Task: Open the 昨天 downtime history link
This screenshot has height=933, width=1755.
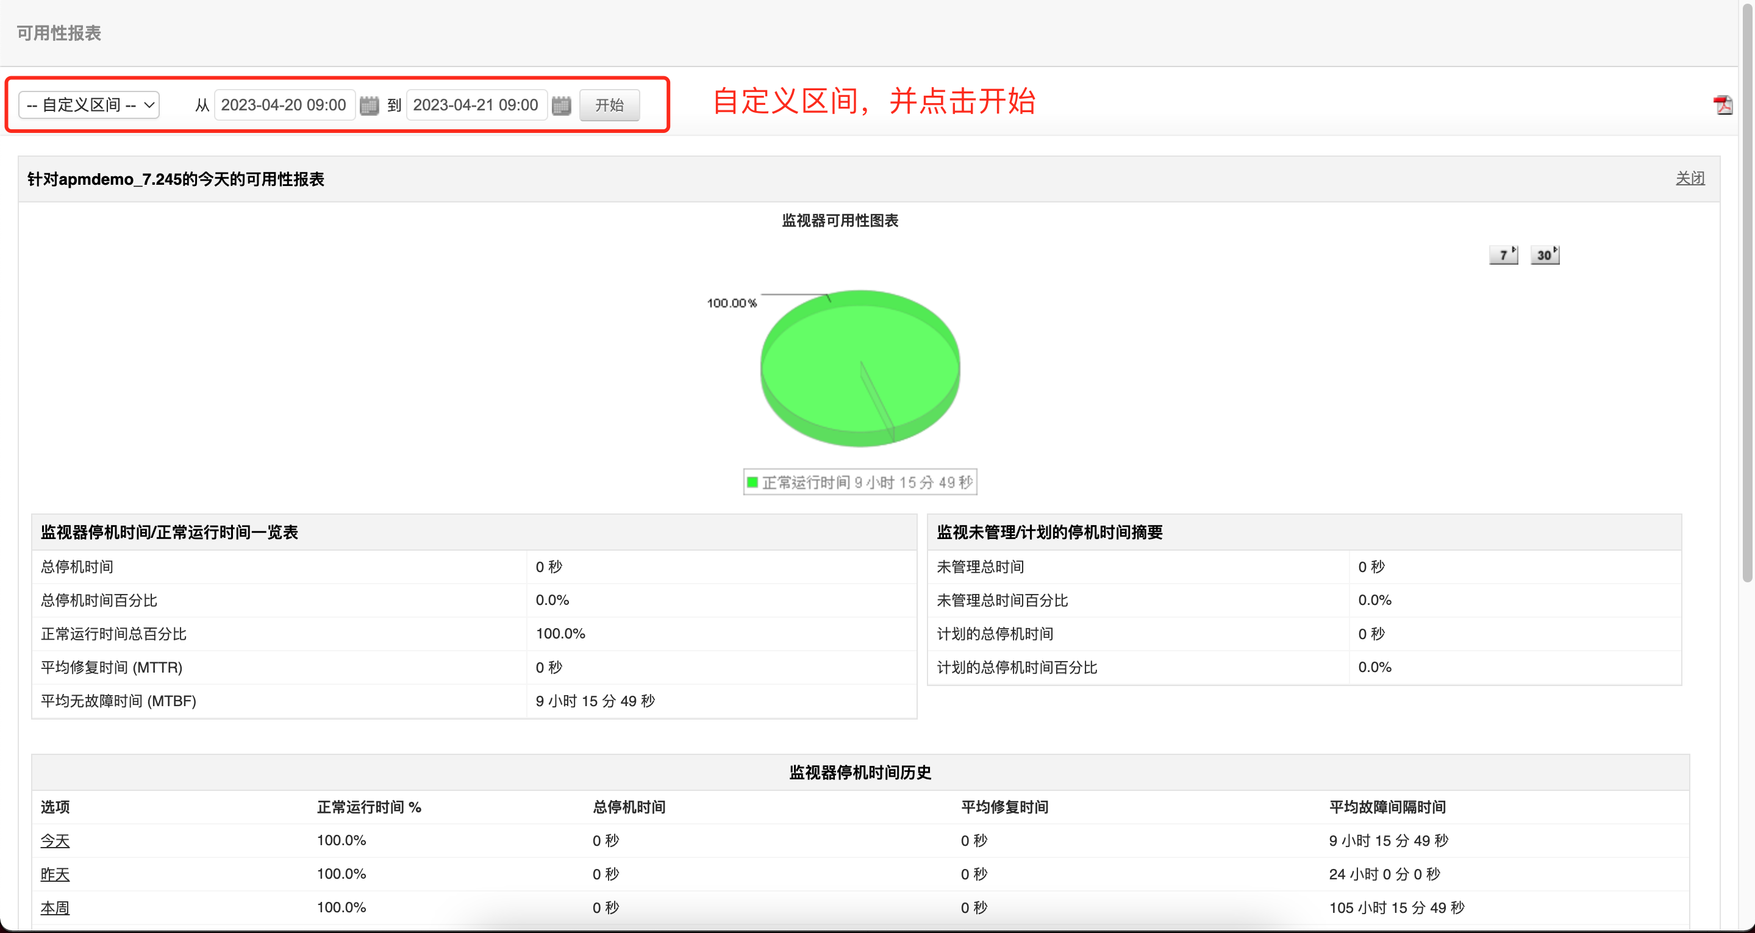Action: click(x=55, y=874)
